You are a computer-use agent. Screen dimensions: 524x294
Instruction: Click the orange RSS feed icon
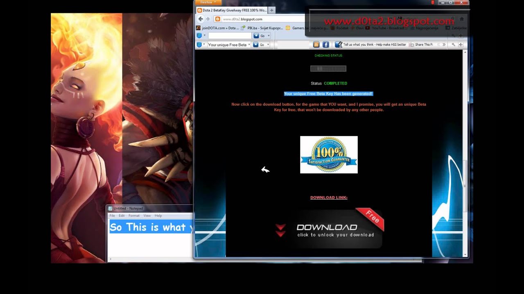316,45
